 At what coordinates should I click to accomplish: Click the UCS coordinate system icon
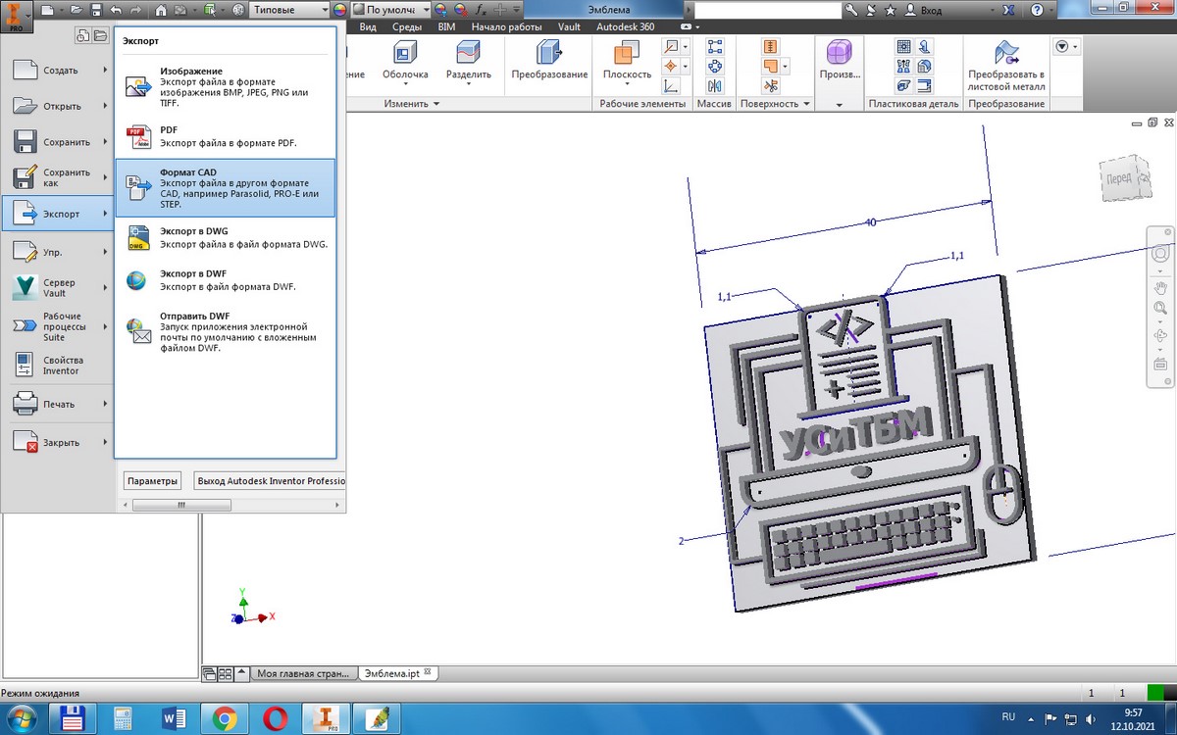[x=671, y=86]
